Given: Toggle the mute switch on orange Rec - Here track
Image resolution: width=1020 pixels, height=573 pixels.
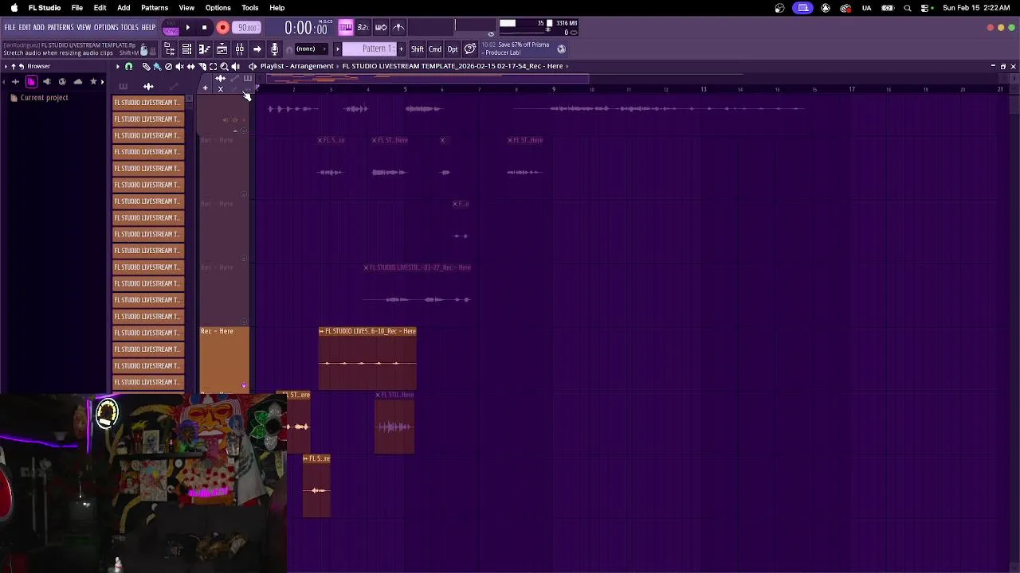Looking at the screenshot, I should pos(244,386).
